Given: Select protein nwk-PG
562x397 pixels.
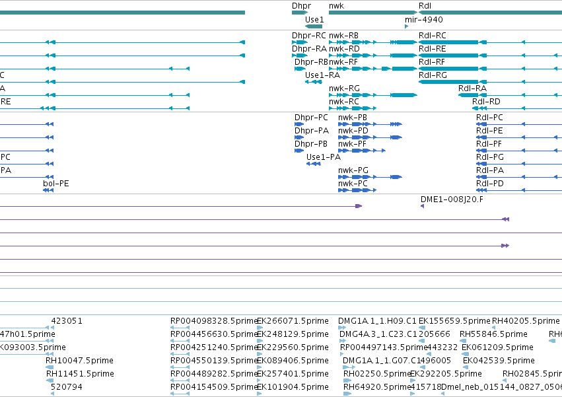Looking at the screenshot, I should [x=370, y=177].
